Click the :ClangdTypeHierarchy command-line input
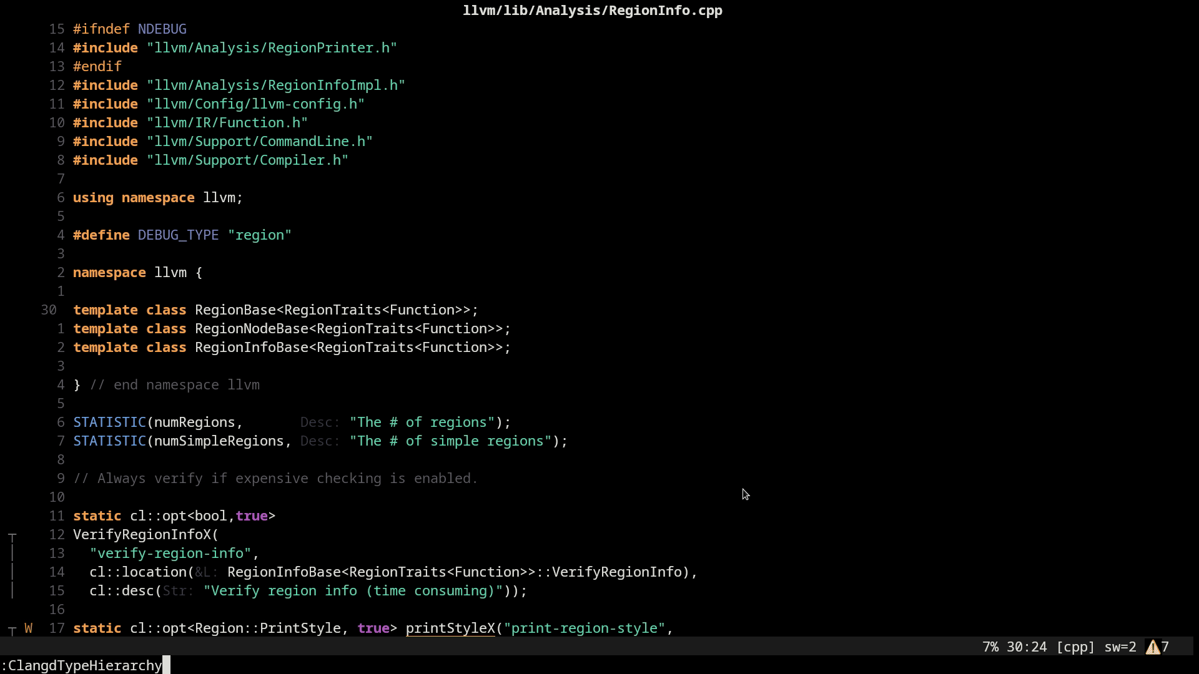The image size is (1199, 674). click(x=81, y=665)
